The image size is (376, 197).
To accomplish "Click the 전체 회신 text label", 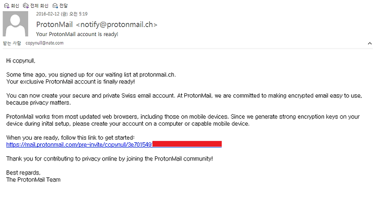I will point(39,6).
